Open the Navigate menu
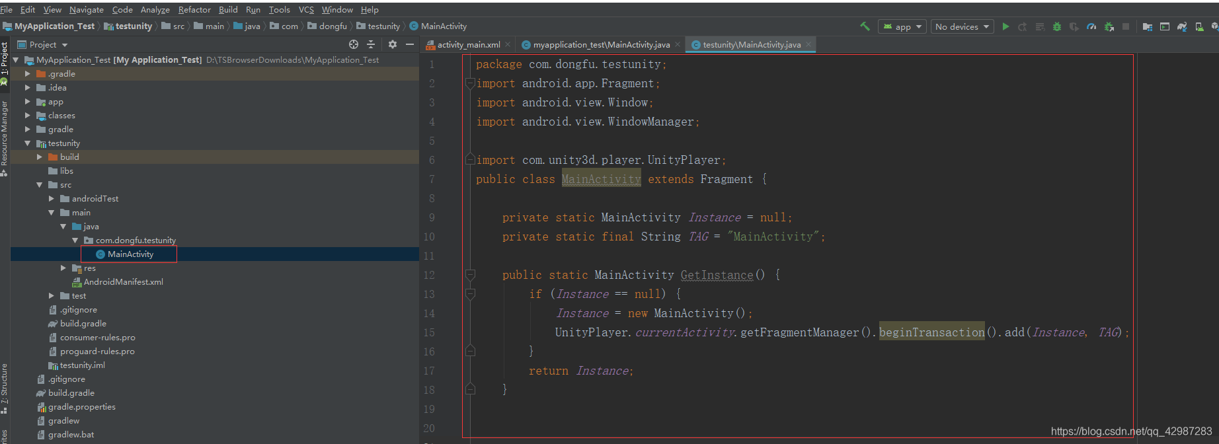Image resolution: width=1219 pixels, height=444 pixels. (86, 9)
